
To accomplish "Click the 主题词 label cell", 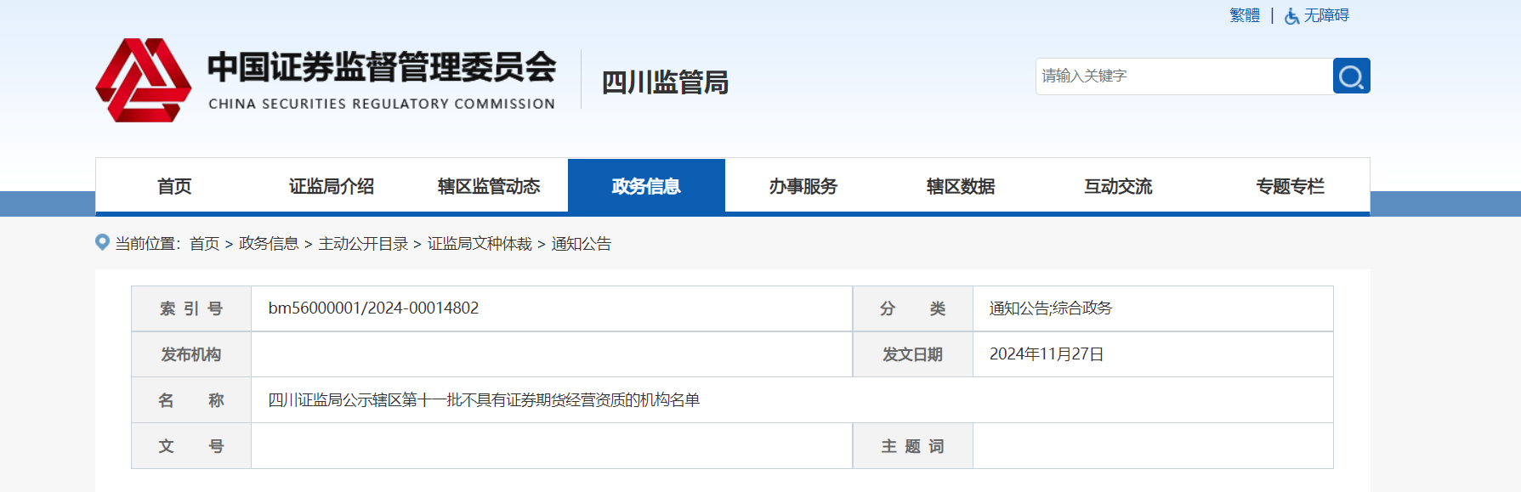I will coord(912,446).
